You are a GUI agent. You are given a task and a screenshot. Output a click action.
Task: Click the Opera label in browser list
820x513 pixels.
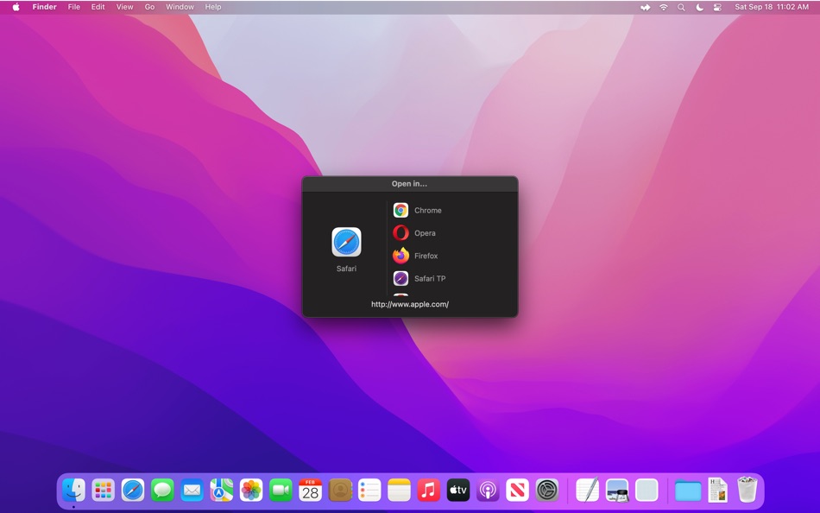click(425, 233)
